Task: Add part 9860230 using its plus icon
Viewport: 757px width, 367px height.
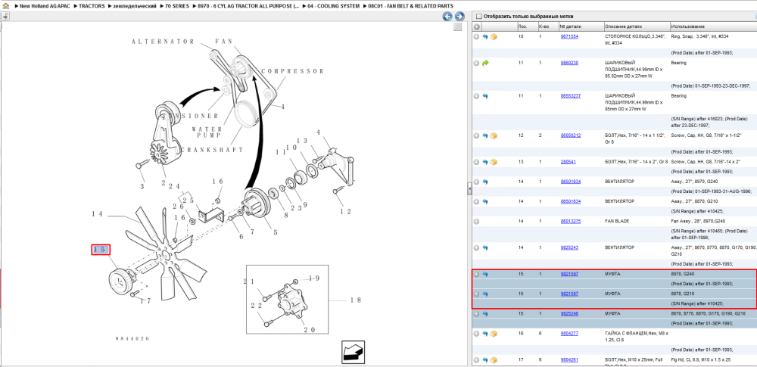Action: point(476,63)
